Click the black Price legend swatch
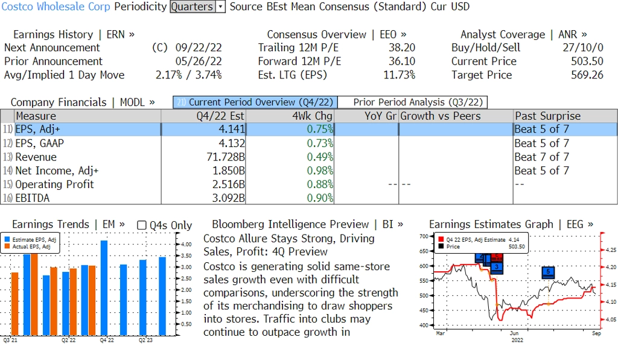The image size is (618, 346). coord(441,247)
